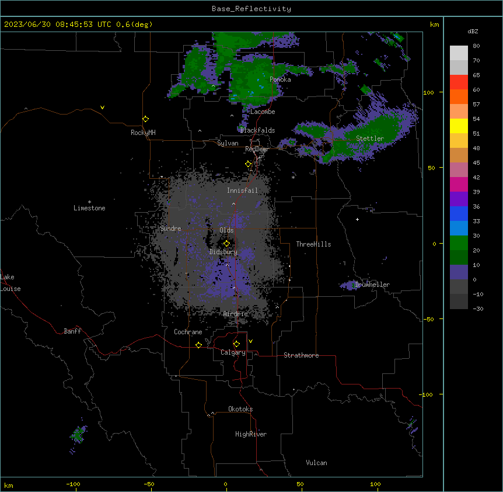Select the white 80 dBZ color swatch

(x=459, y=53)
